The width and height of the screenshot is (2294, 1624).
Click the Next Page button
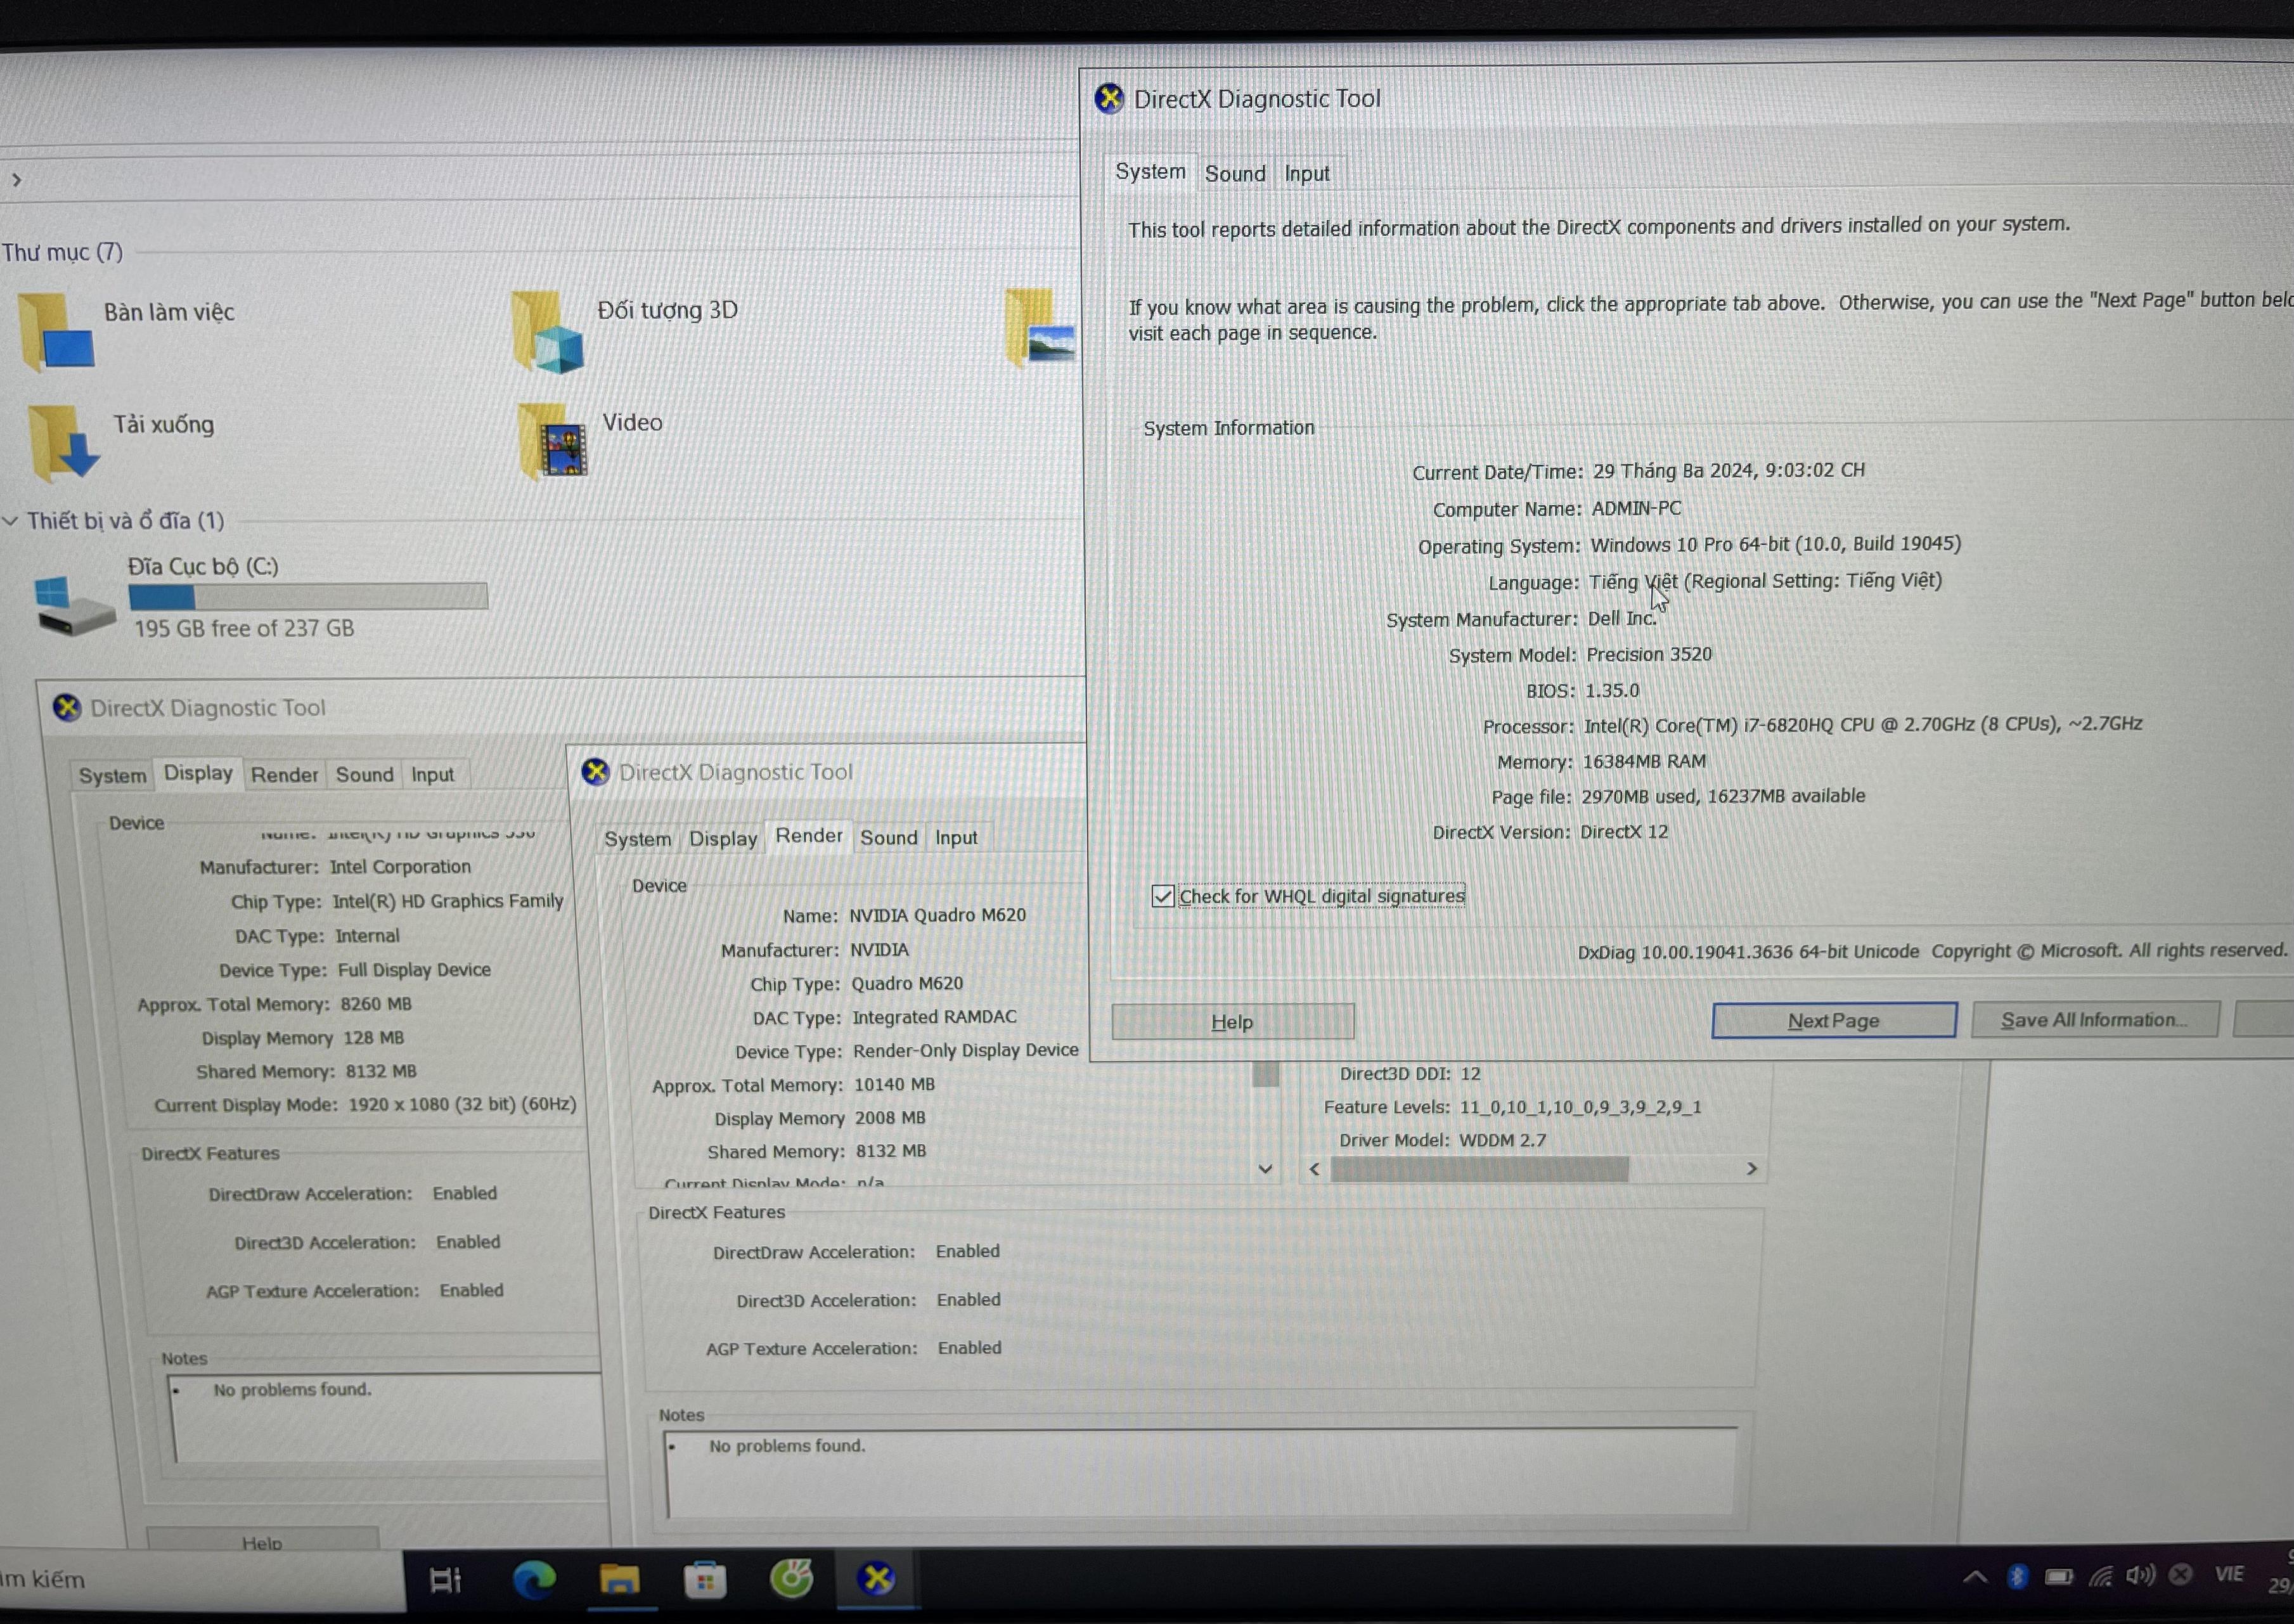tap(1834, 1020)
